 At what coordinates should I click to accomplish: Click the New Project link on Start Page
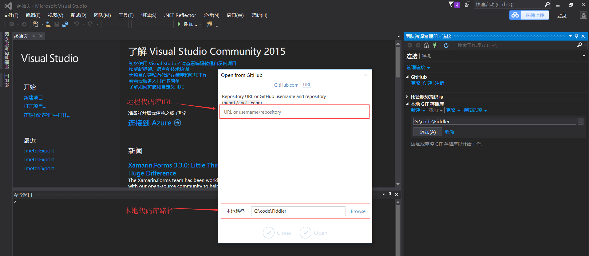(35, 98)
